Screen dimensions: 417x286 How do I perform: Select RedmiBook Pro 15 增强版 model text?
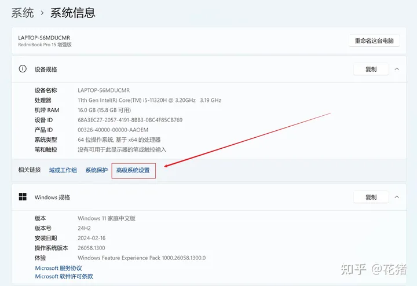click(x=45, y=45)
